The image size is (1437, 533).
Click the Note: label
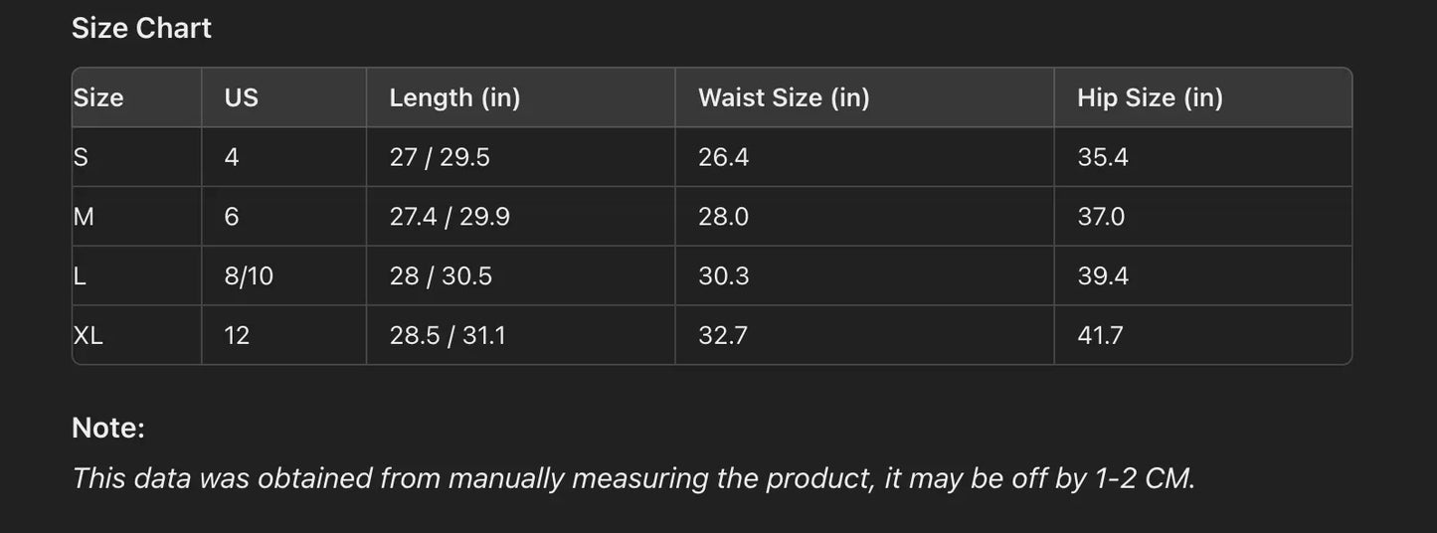coord(108,429)
